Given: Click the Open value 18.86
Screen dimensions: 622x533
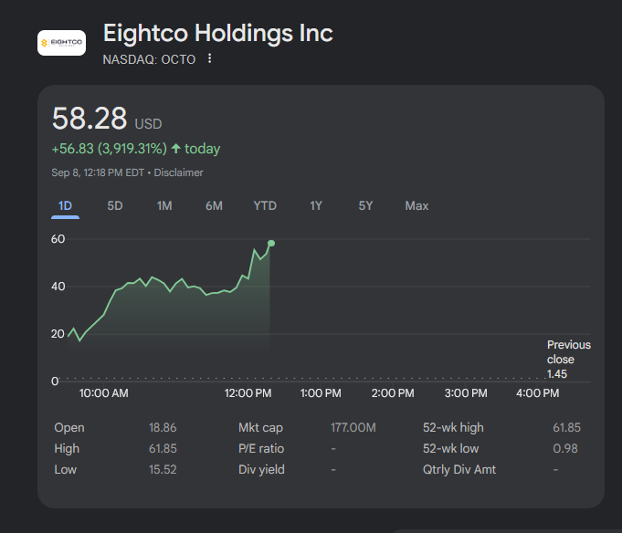Looking at the screenshot, I should point(163,428).
